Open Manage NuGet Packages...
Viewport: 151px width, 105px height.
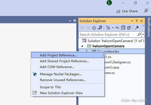68,74
